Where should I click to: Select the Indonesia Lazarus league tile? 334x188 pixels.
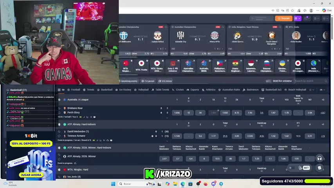point(251,66)
